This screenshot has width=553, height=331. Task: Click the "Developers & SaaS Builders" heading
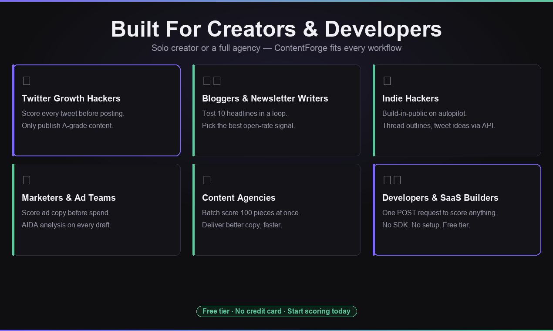pyautogui.click(x=440, y=198)
